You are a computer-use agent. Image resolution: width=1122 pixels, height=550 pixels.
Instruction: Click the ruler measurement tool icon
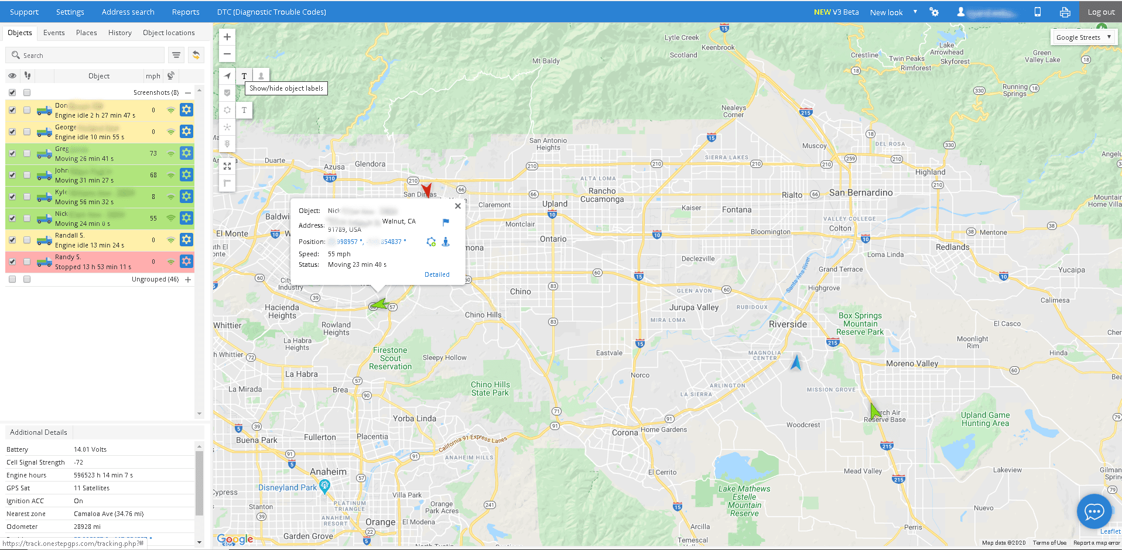pos(227,183)
